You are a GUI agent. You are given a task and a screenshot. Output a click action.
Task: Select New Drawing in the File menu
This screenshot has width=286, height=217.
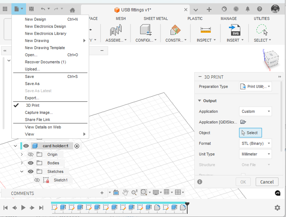pos(37,40)
